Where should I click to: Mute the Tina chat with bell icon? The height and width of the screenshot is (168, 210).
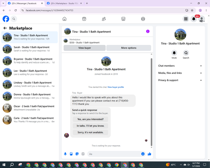[x=174, y=53]
